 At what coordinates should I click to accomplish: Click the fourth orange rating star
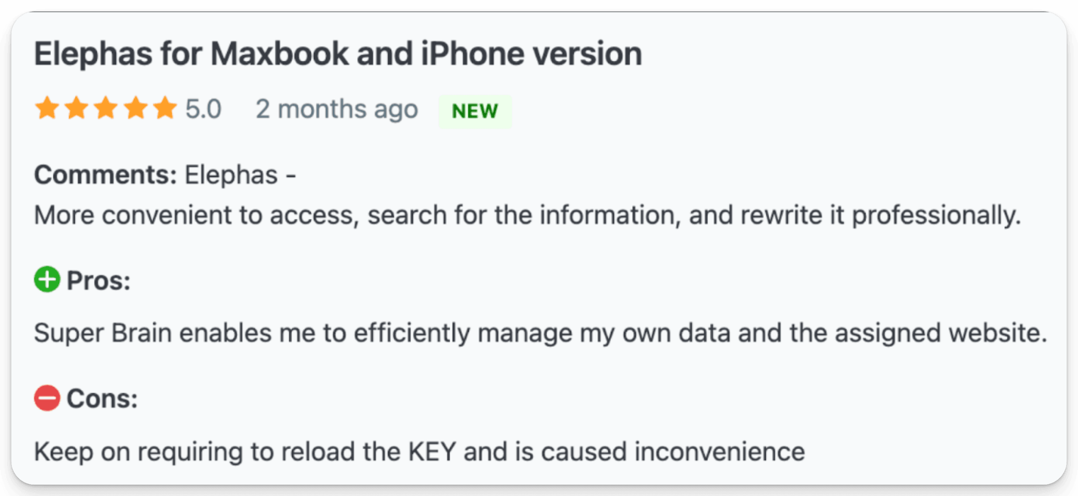(136, 108)
